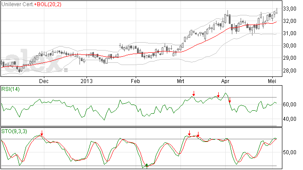
Task: Select the 29,00 price axis label
Action: coord(289,58)
